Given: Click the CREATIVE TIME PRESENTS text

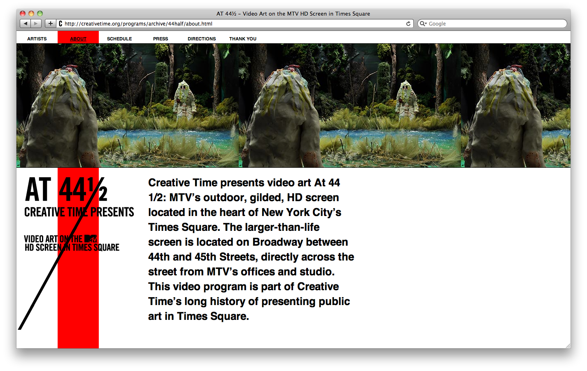Looking at the screenshot, I should pyautogui.click(x=79, y=212).
